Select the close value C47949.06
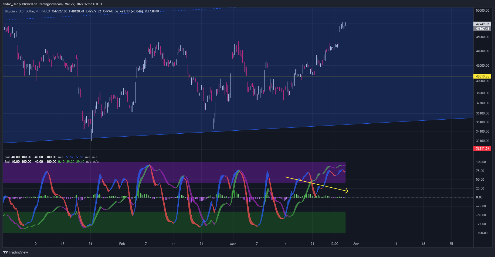 (x=110, y=11)
